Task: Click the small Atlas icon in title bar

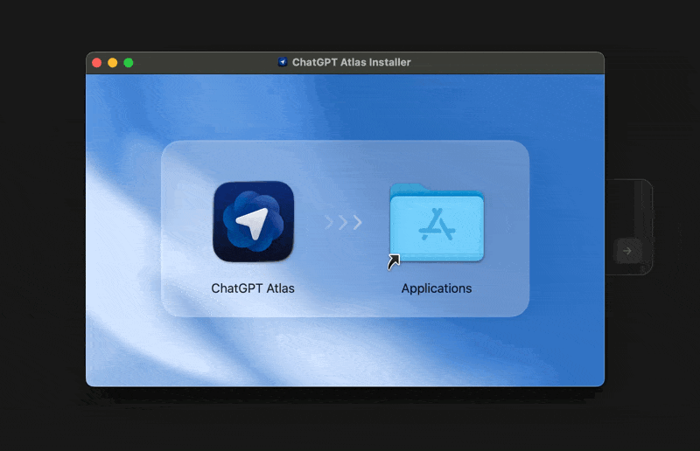Action: [283, 62]
